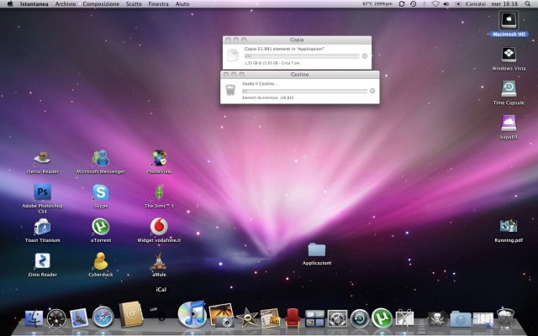Open the Wi-Fi AirPort status menu
538x336 pixels.
pos(435,3)
